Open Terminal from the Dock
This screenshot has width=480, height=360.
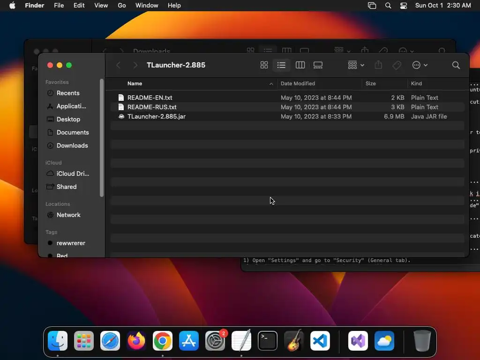pyautogui.click(x=268, y=341)
